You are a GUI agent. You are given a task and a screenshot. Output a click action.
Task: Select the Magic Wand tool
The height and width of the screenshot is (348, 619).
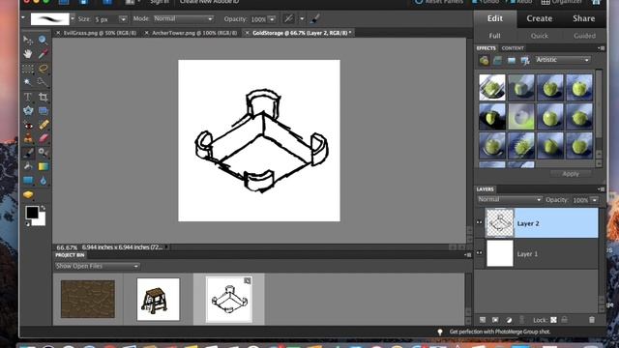28,82
